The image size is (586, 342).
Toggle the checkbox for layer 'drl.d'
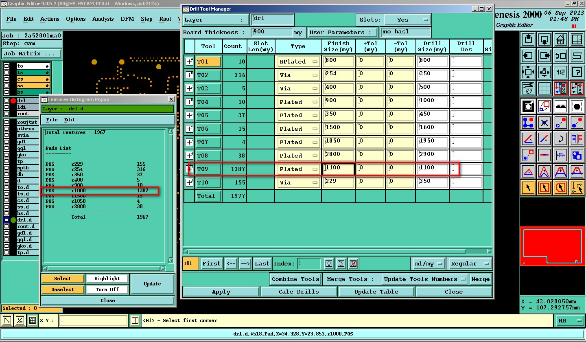6,220
